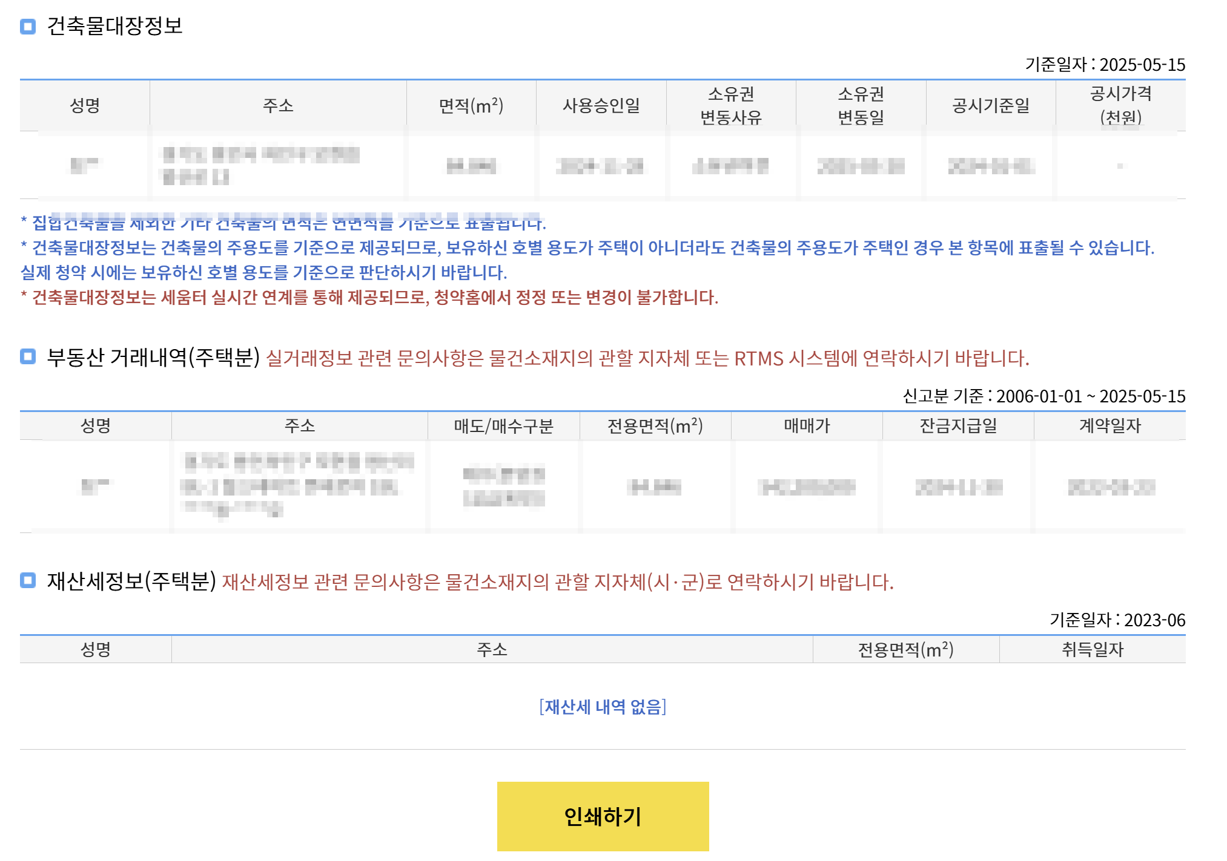This screenshot has height=861, width=1227.
Task: Click the 공시가격(천원) column header
Action: (x=1120, y=105)
